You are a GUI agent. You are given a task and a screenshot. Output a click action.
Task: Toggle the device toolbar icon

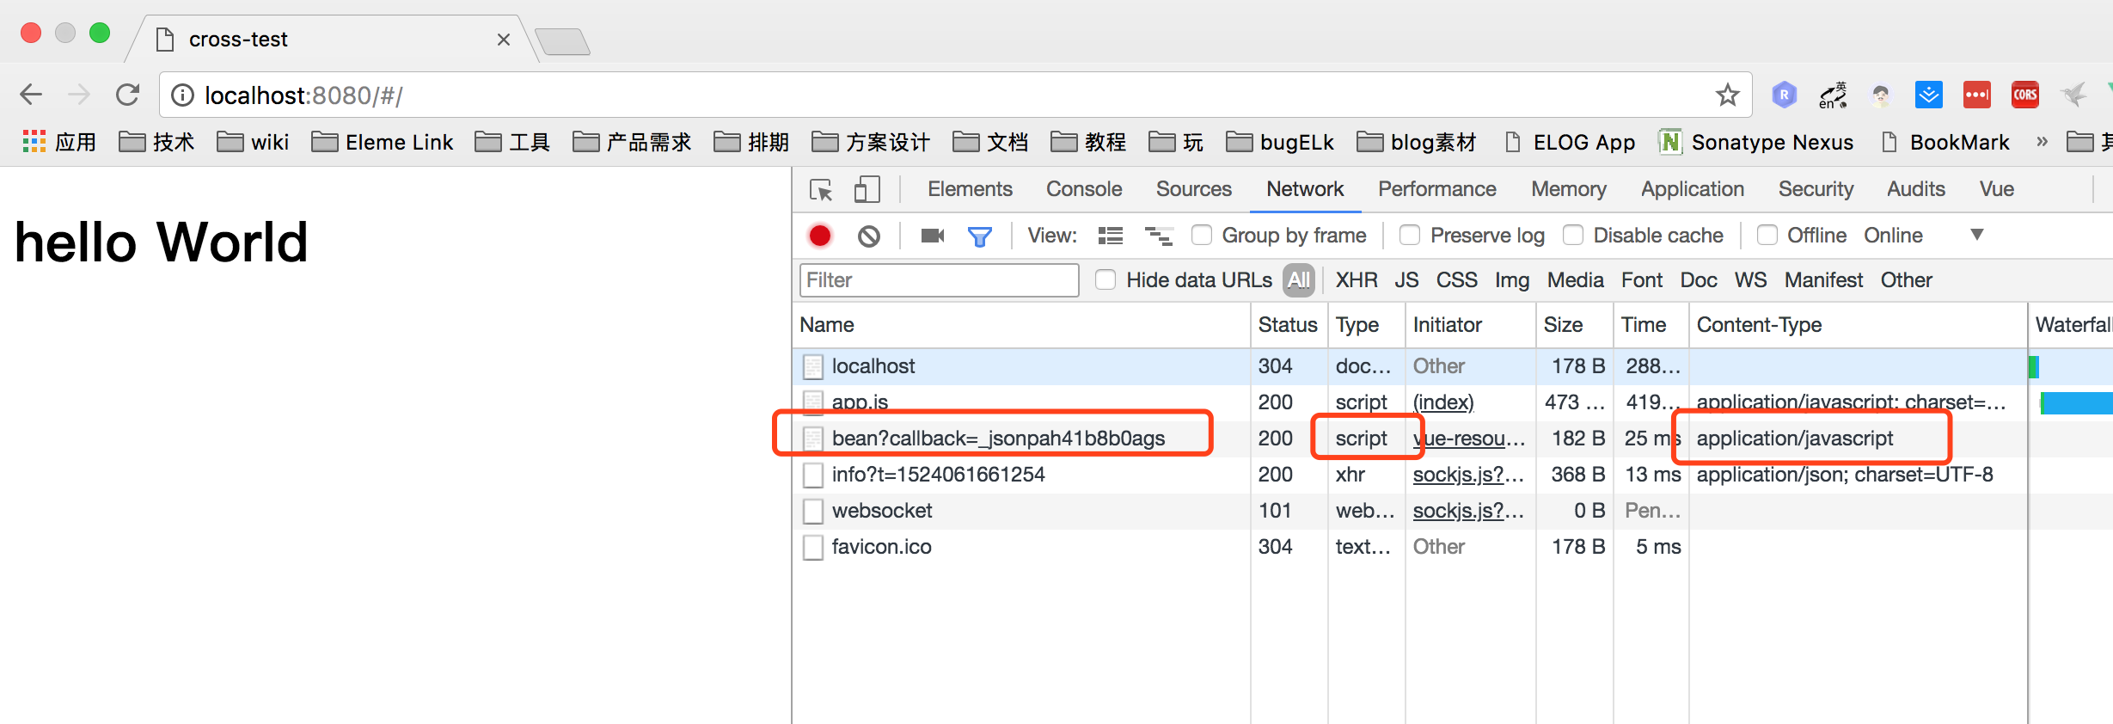pyautogui.click(x=867, y=190)
